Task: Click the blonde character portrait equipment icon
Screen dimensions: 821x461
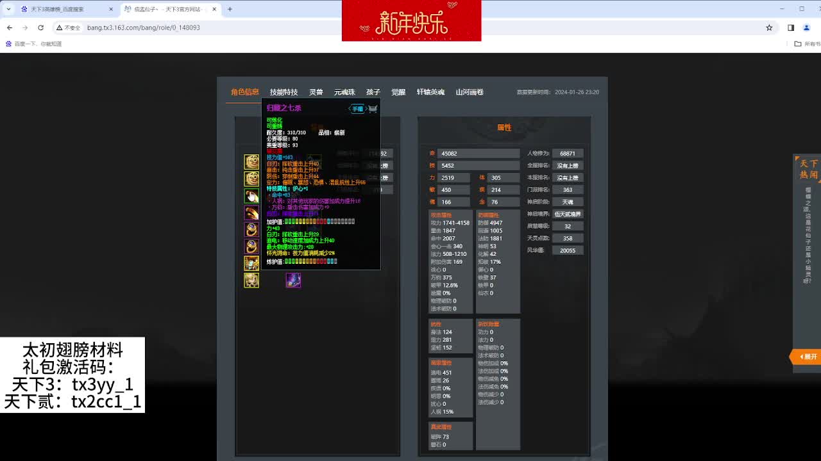Action: pos(251,280)
